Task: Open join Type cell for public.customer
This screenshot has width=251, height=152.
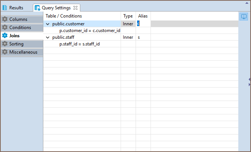Action: coord(128,24)
